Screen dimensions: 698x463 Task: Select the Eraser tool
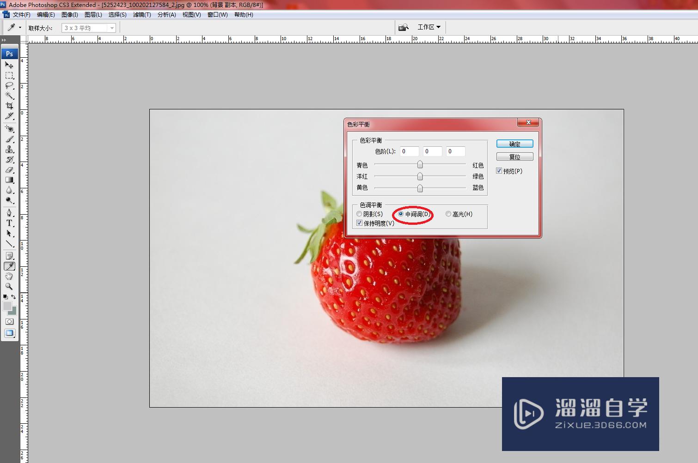[x=9, y=169]
